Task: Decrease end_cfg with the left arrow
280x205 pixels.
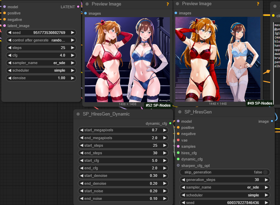Action: (82, 168)
